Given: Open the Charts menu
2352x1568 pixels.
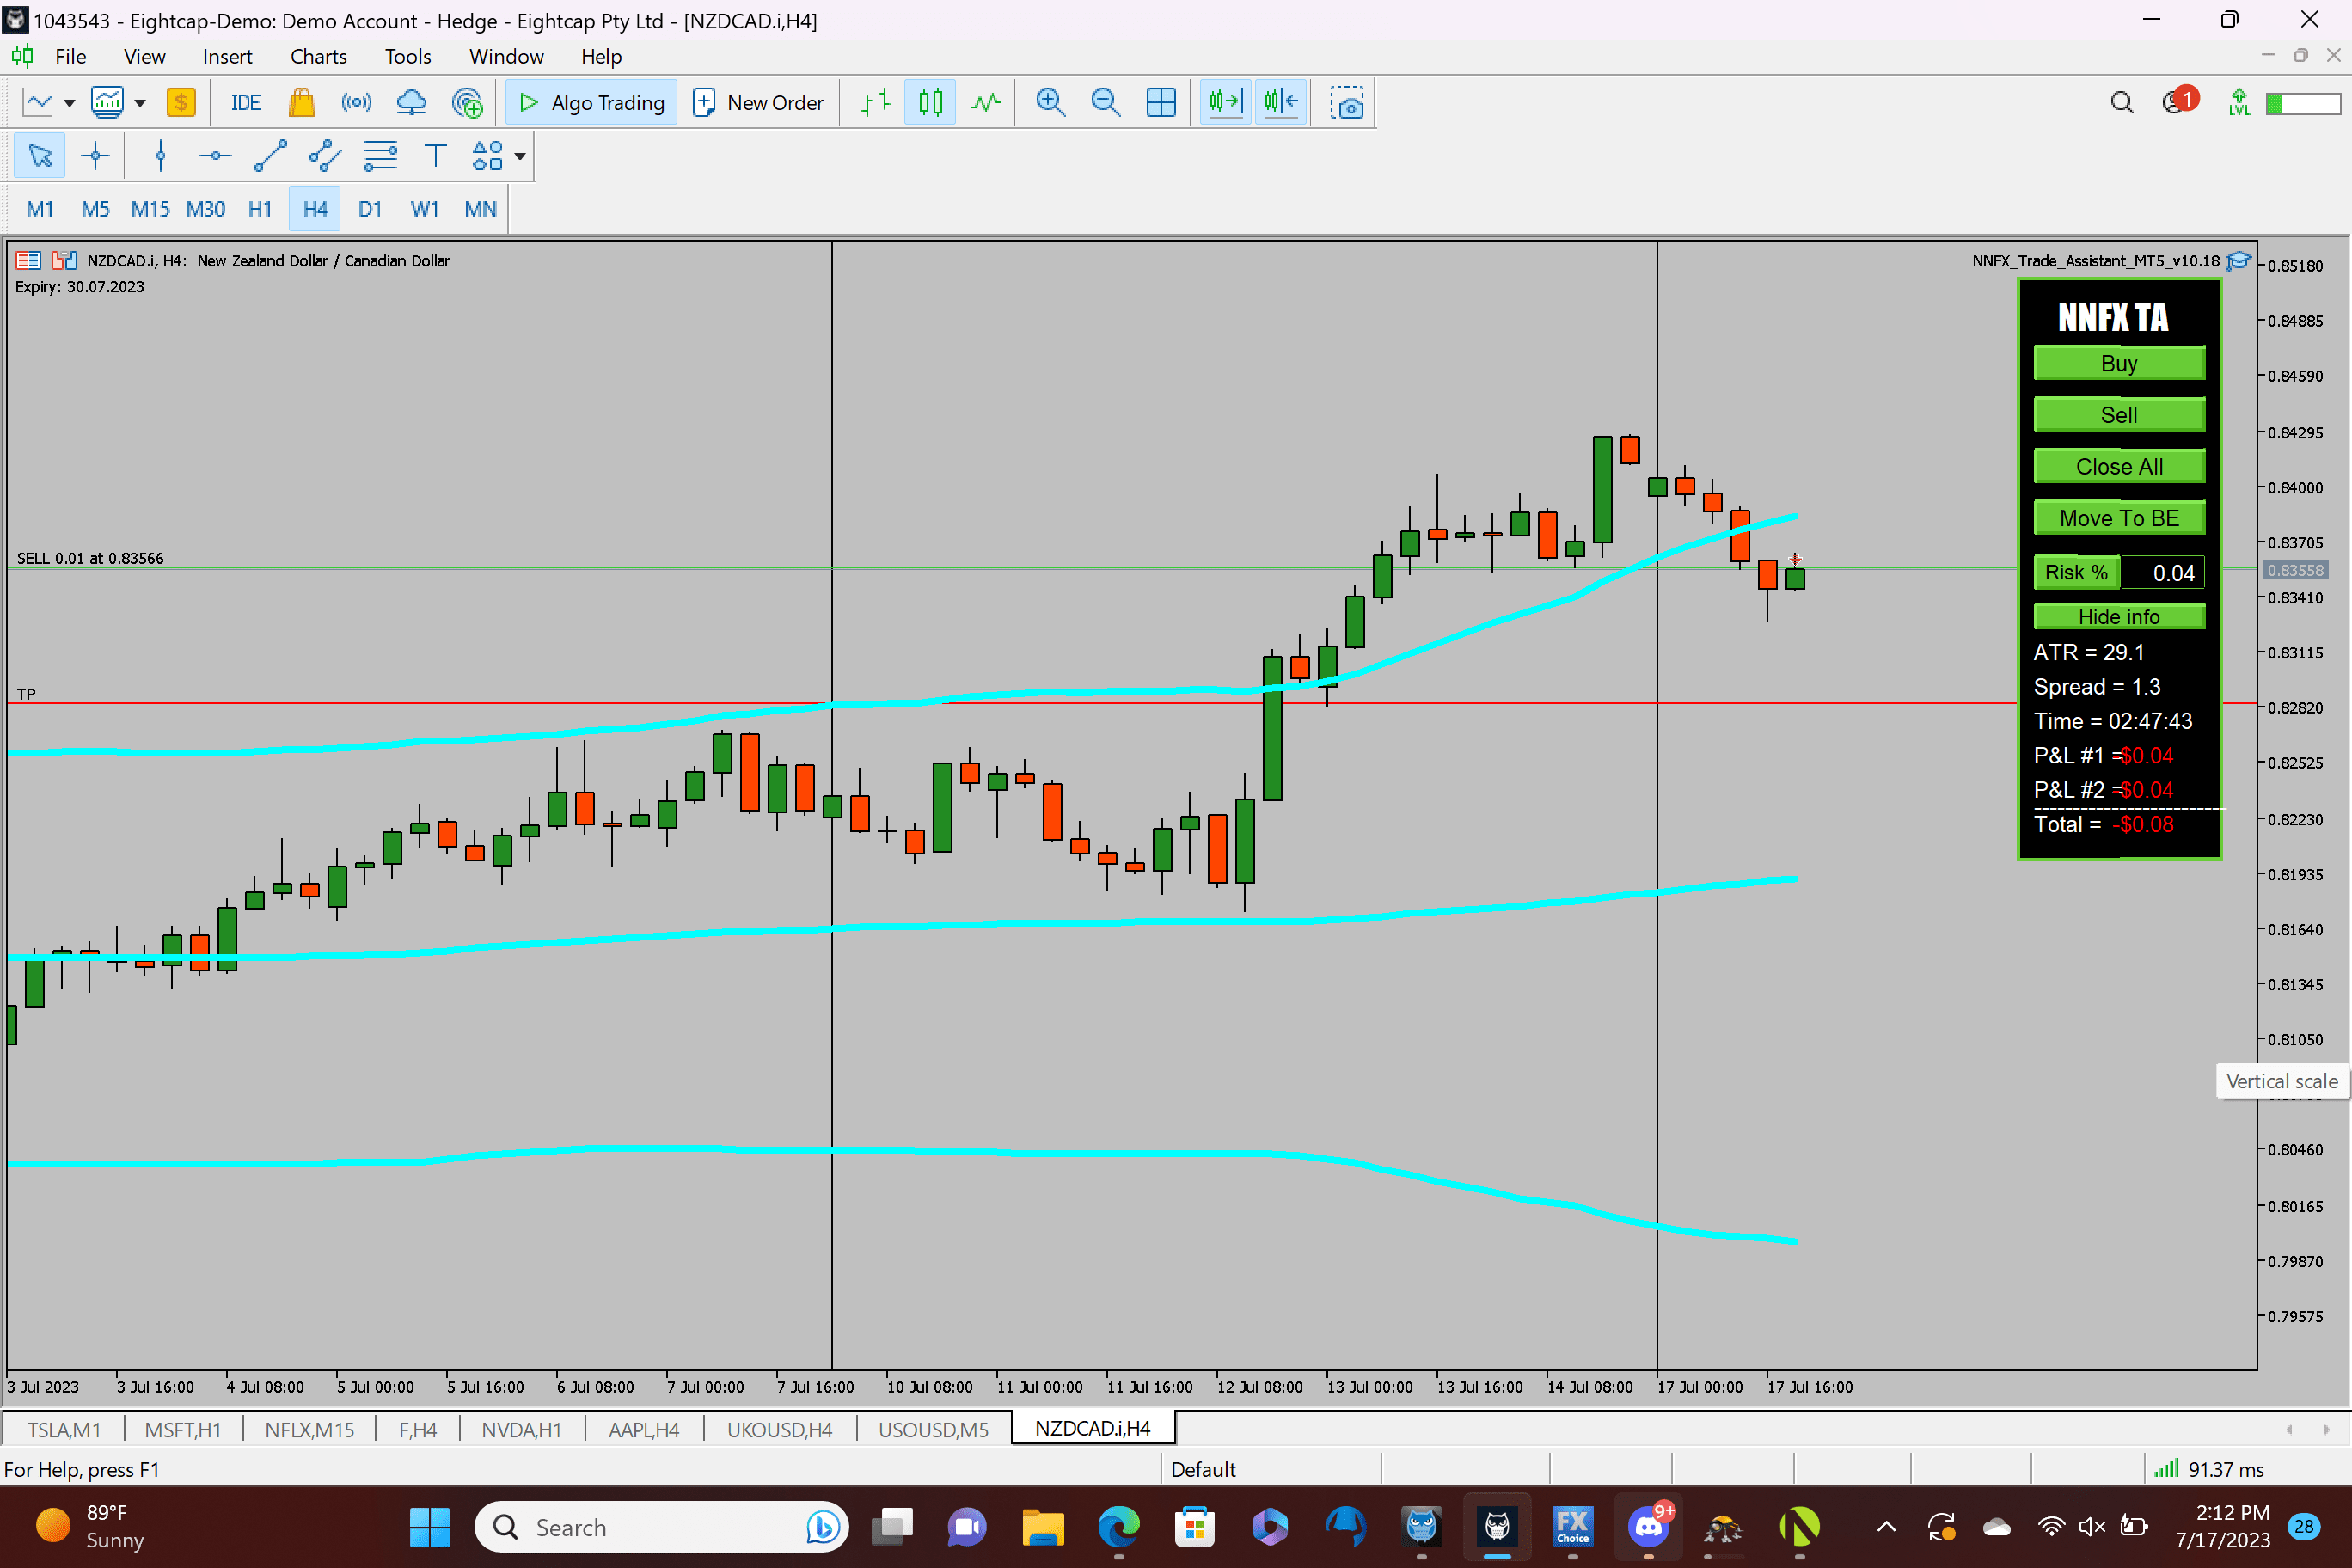Looking at the screenshot, I should click(x=318, y=56).
